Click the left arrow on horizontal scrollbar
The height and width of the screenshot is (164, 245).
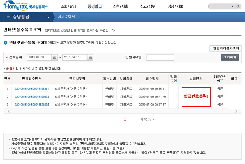click(x=9, y=111)
